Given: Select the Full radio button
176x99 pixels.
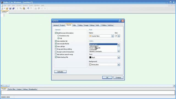Looking at the screenshot, I should (x=58, y=38).
